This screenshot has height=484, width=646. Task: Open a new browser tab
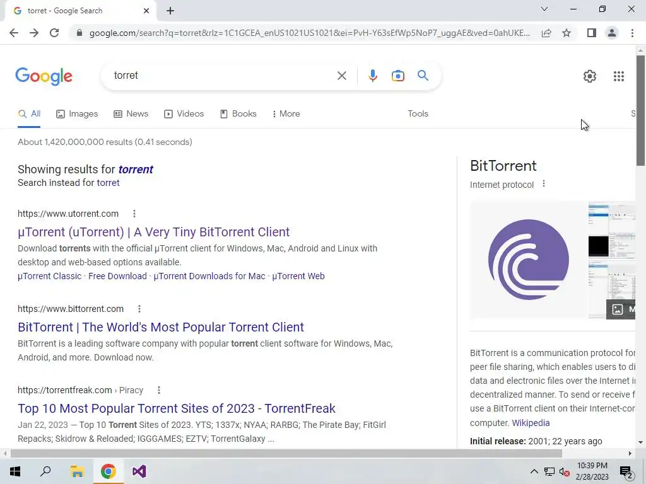(170, 11)
